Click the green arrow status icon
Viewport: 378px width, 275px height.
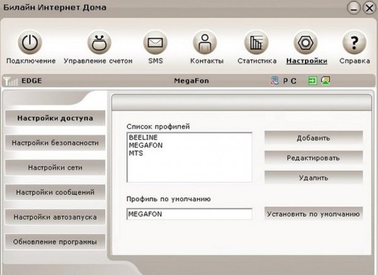click(x=312, y=81)
